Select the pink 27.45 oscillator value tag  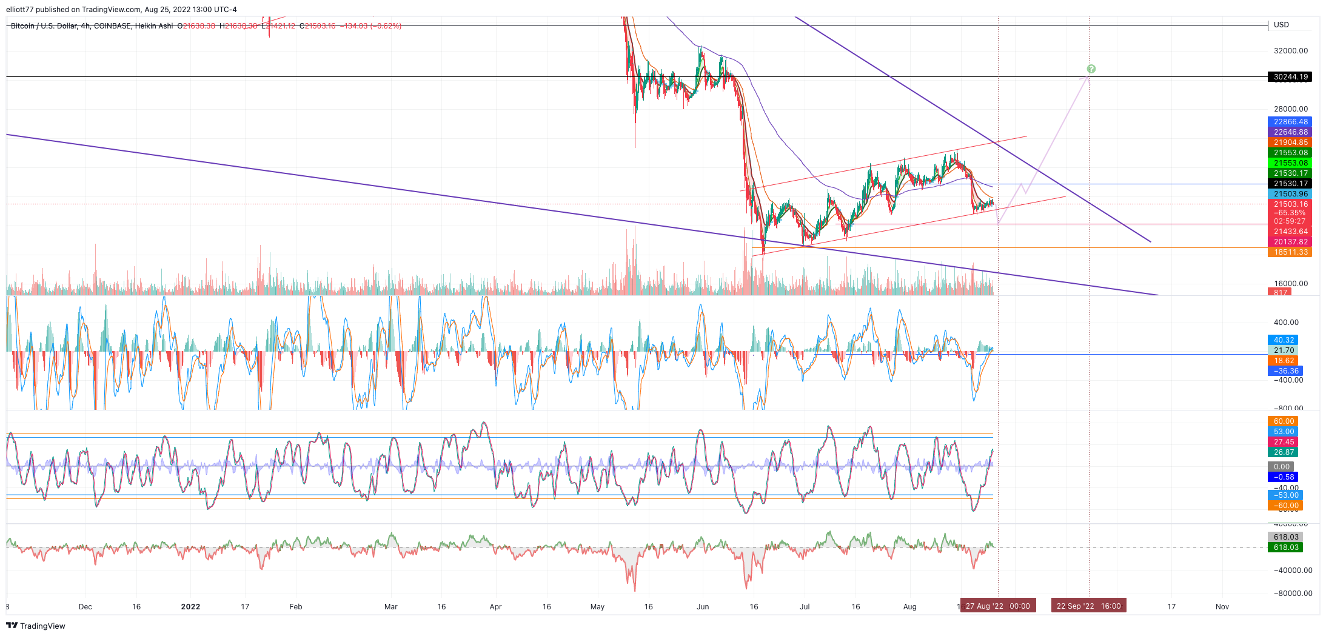click(1283, 442)
